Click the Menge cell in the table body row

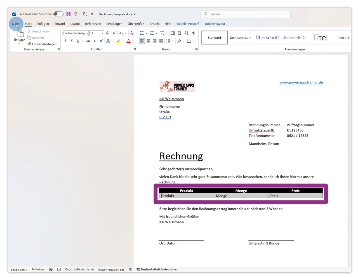coord(241,196)
